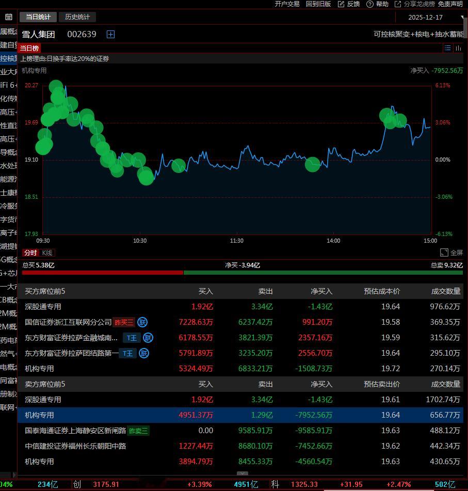Viewport: 468px width, 491px height.
Task: Click the T王 tag on 拉萨团结路第一 row
Action: coord(128,353)
